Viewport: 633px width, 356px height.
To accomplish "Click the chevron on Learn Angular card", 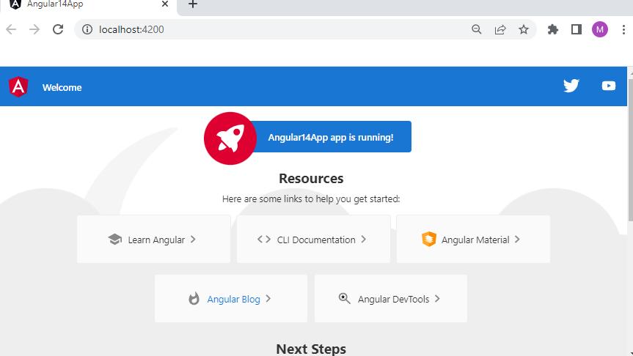I will 193,240.
